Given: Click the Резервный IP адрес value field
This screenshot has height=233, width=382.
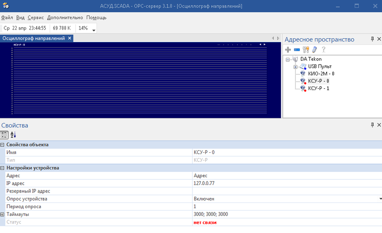Looking at the screenshot, I should click(x=287, y=191).
